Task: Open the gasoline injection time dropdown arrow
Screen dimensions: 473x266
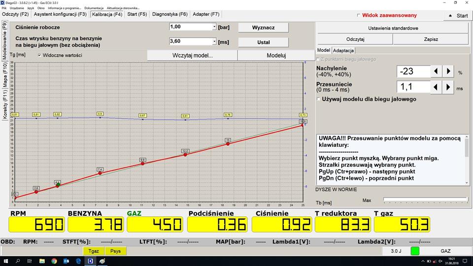Action: 214,41
